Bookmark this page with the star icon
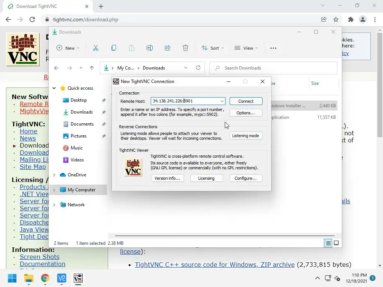The width and height of the screenshot is (383, 287). tap(336, 19)
